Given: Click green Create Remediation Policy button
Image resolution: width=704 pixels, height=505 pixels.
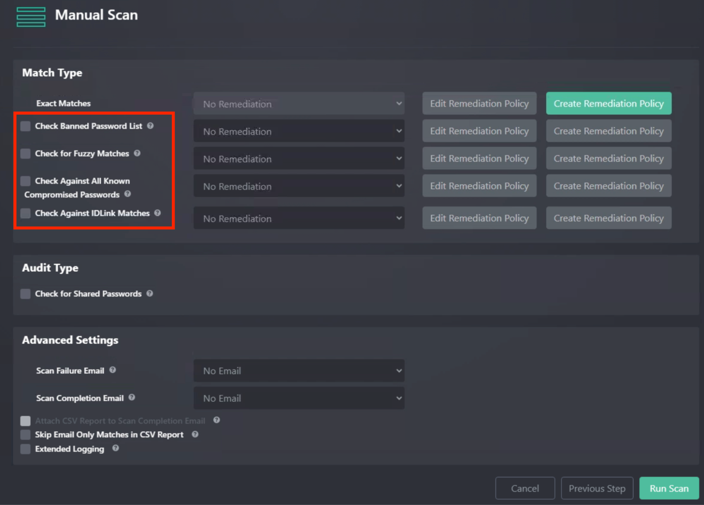Looking at the screenshot, I should click(608, 103).
